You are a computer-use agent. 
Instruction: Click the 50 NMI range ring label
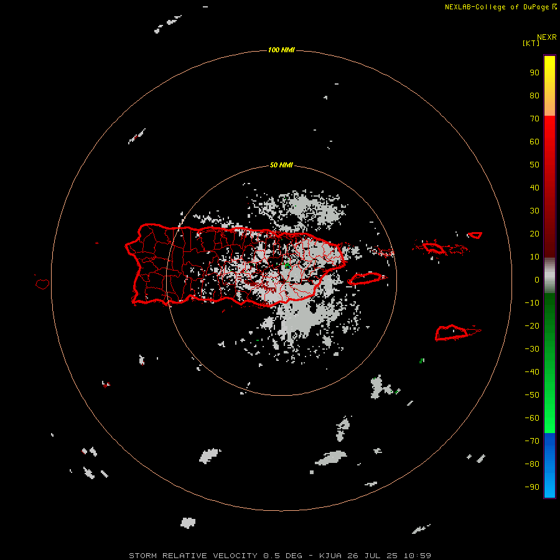point(281,165)
